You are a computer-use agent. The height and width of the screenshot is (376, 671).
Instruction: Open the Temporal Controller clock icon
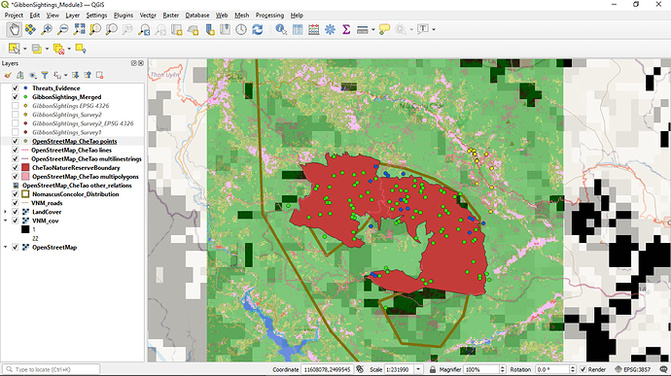(x=241, y=29)
